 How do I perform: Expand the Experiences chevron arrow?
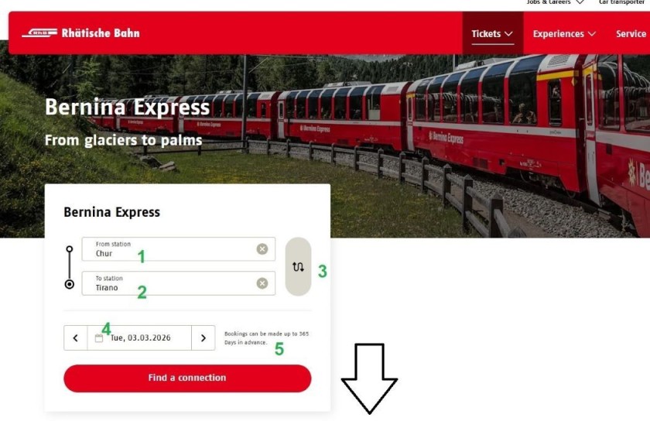pos(592,33)
